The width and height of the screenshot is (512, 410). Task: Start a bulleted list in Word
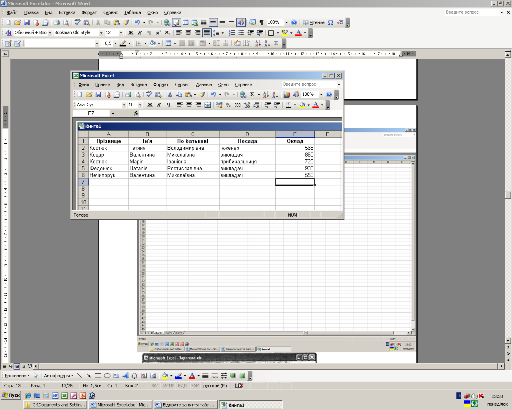click(x=241, y=33)
